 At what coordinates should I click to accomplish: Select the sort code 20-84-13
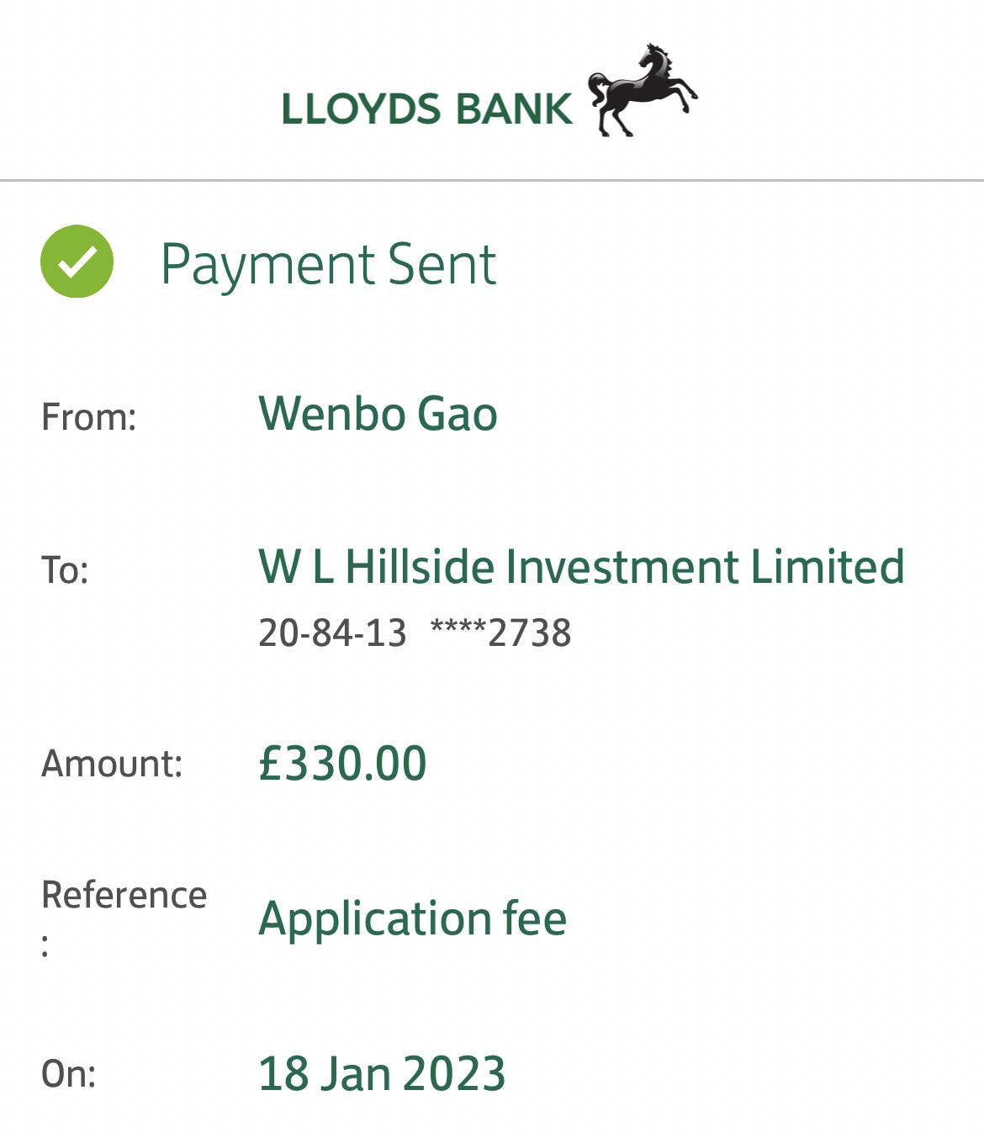click(x=332, y=633)
